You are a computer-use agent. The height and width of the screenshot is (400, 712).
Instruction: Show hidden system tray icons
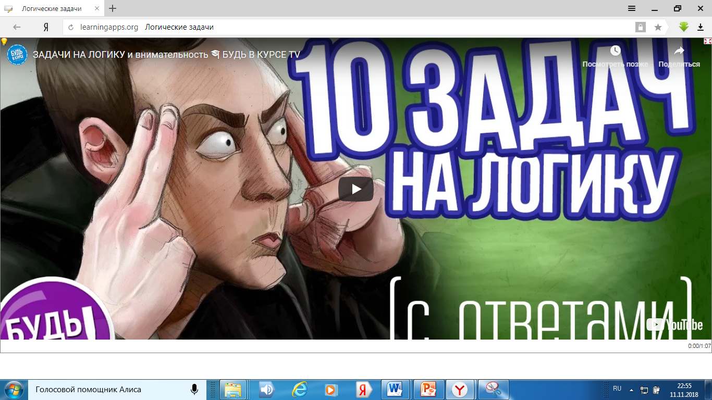tap(632, 390)
